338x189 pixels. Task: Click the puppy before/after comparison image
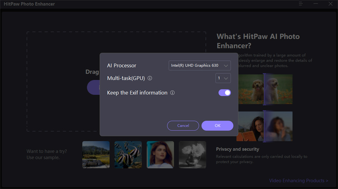pos(265,89)
